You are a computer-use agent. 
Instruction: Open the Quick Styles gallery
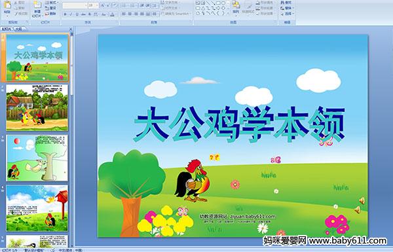[248, 8]
